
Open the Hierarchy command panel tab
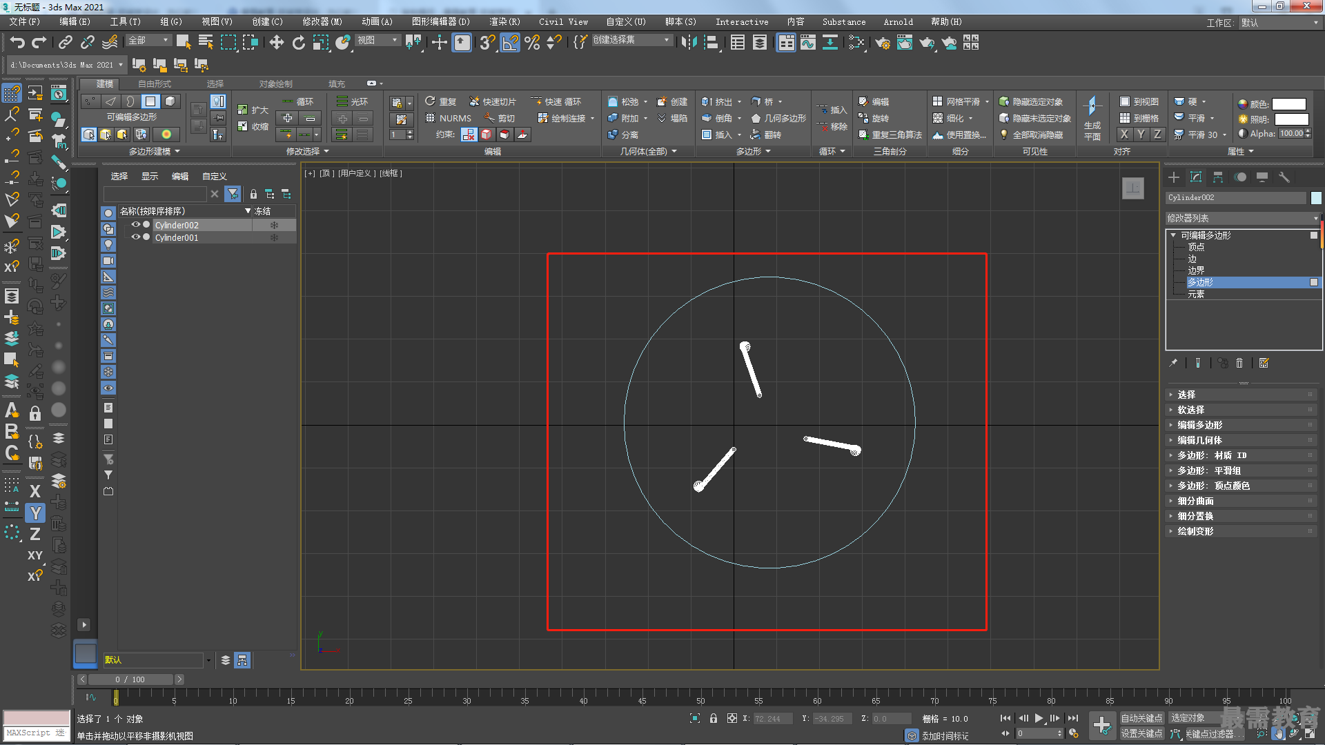coord(1218,177)
